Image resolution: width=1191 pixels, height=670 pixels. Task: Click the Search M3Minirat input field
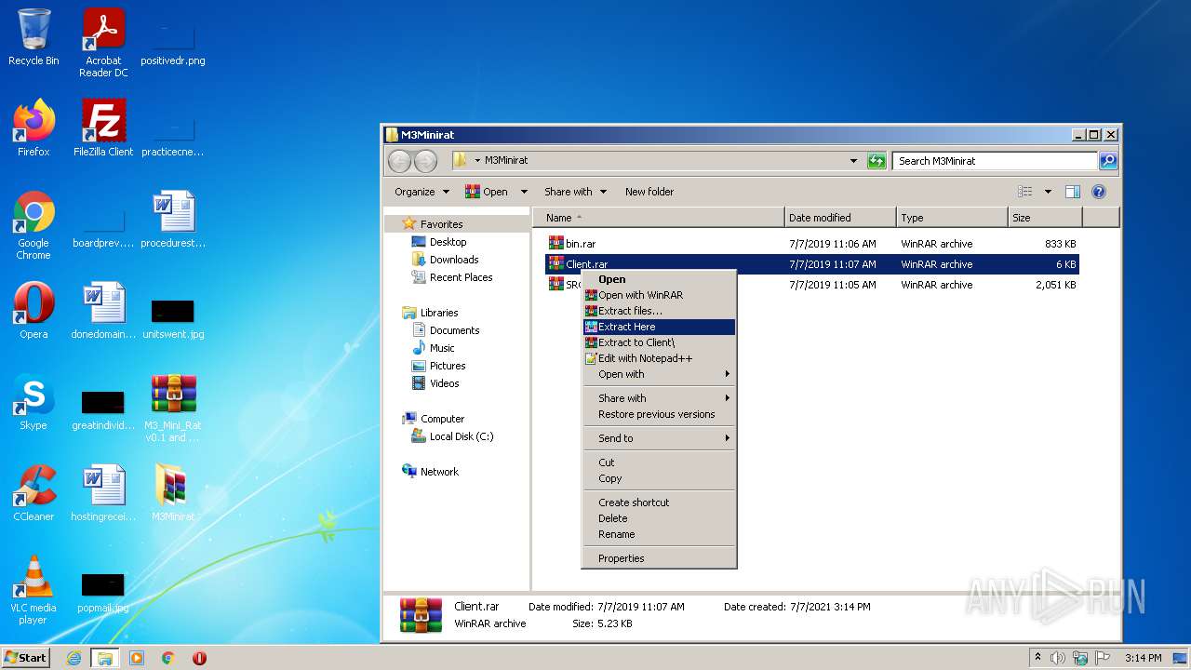tap(995, 161)
